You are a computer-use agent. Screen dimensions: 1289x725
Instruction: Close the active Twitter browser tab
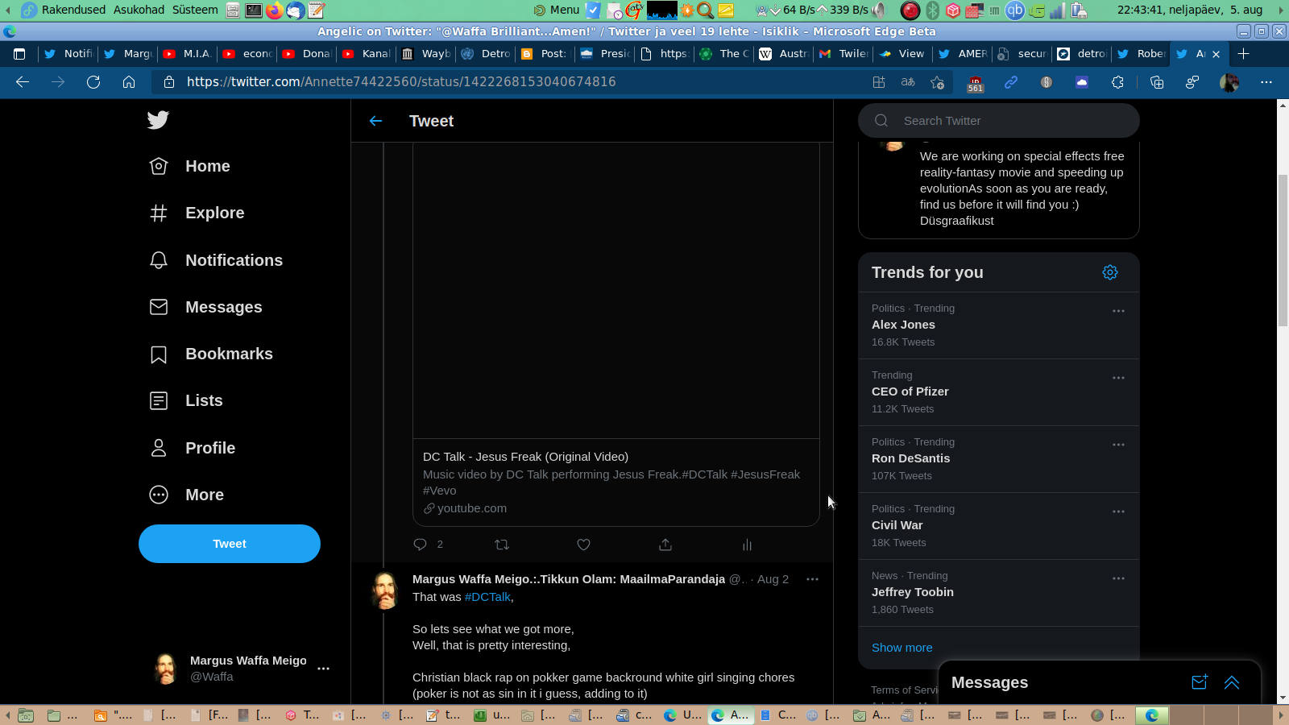coord(1216,54)
